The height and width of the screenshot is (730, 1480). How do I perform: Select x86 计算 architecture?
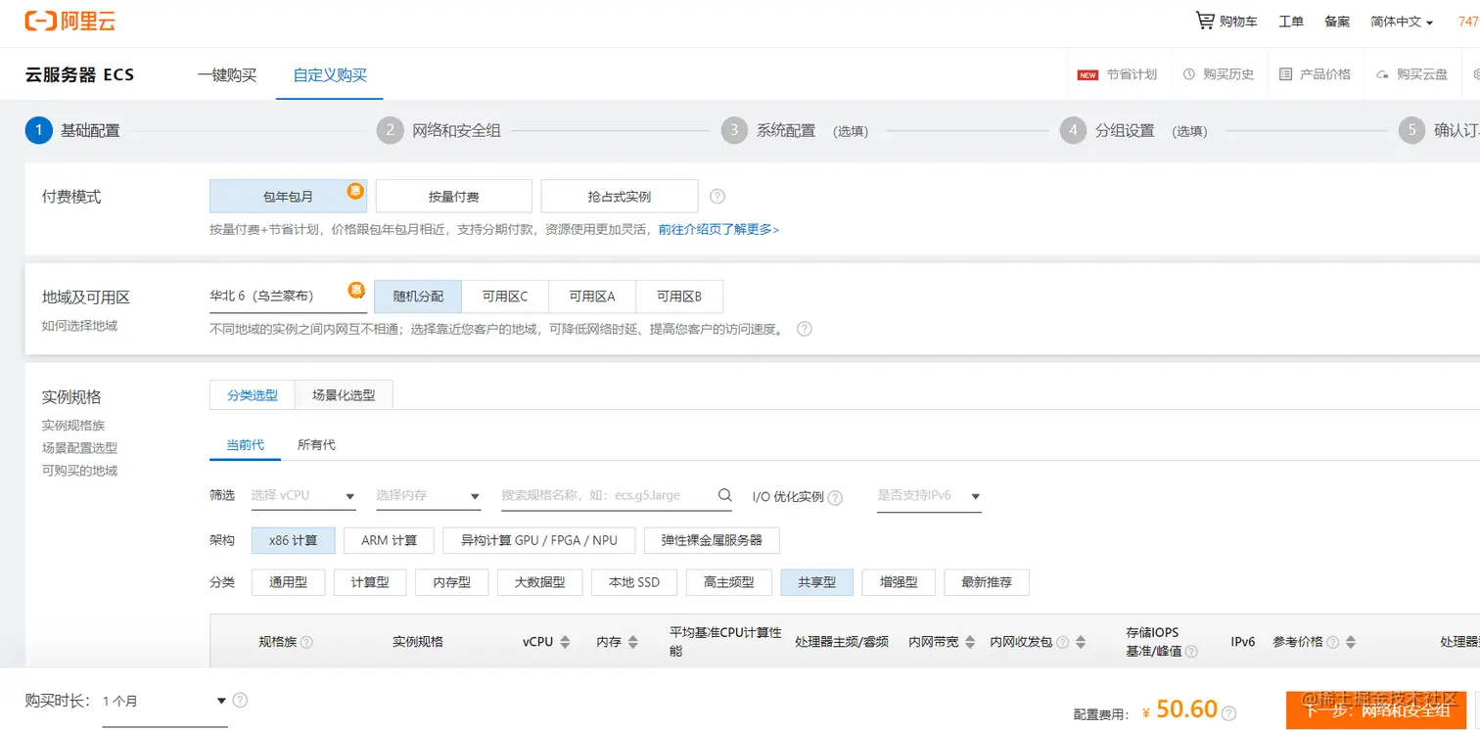(294, 540)
